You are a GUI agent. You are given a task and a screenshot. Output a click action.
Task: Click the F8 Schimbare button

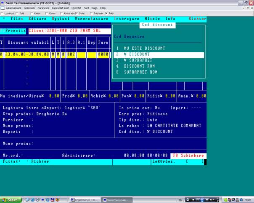click(x=188, y=156)
